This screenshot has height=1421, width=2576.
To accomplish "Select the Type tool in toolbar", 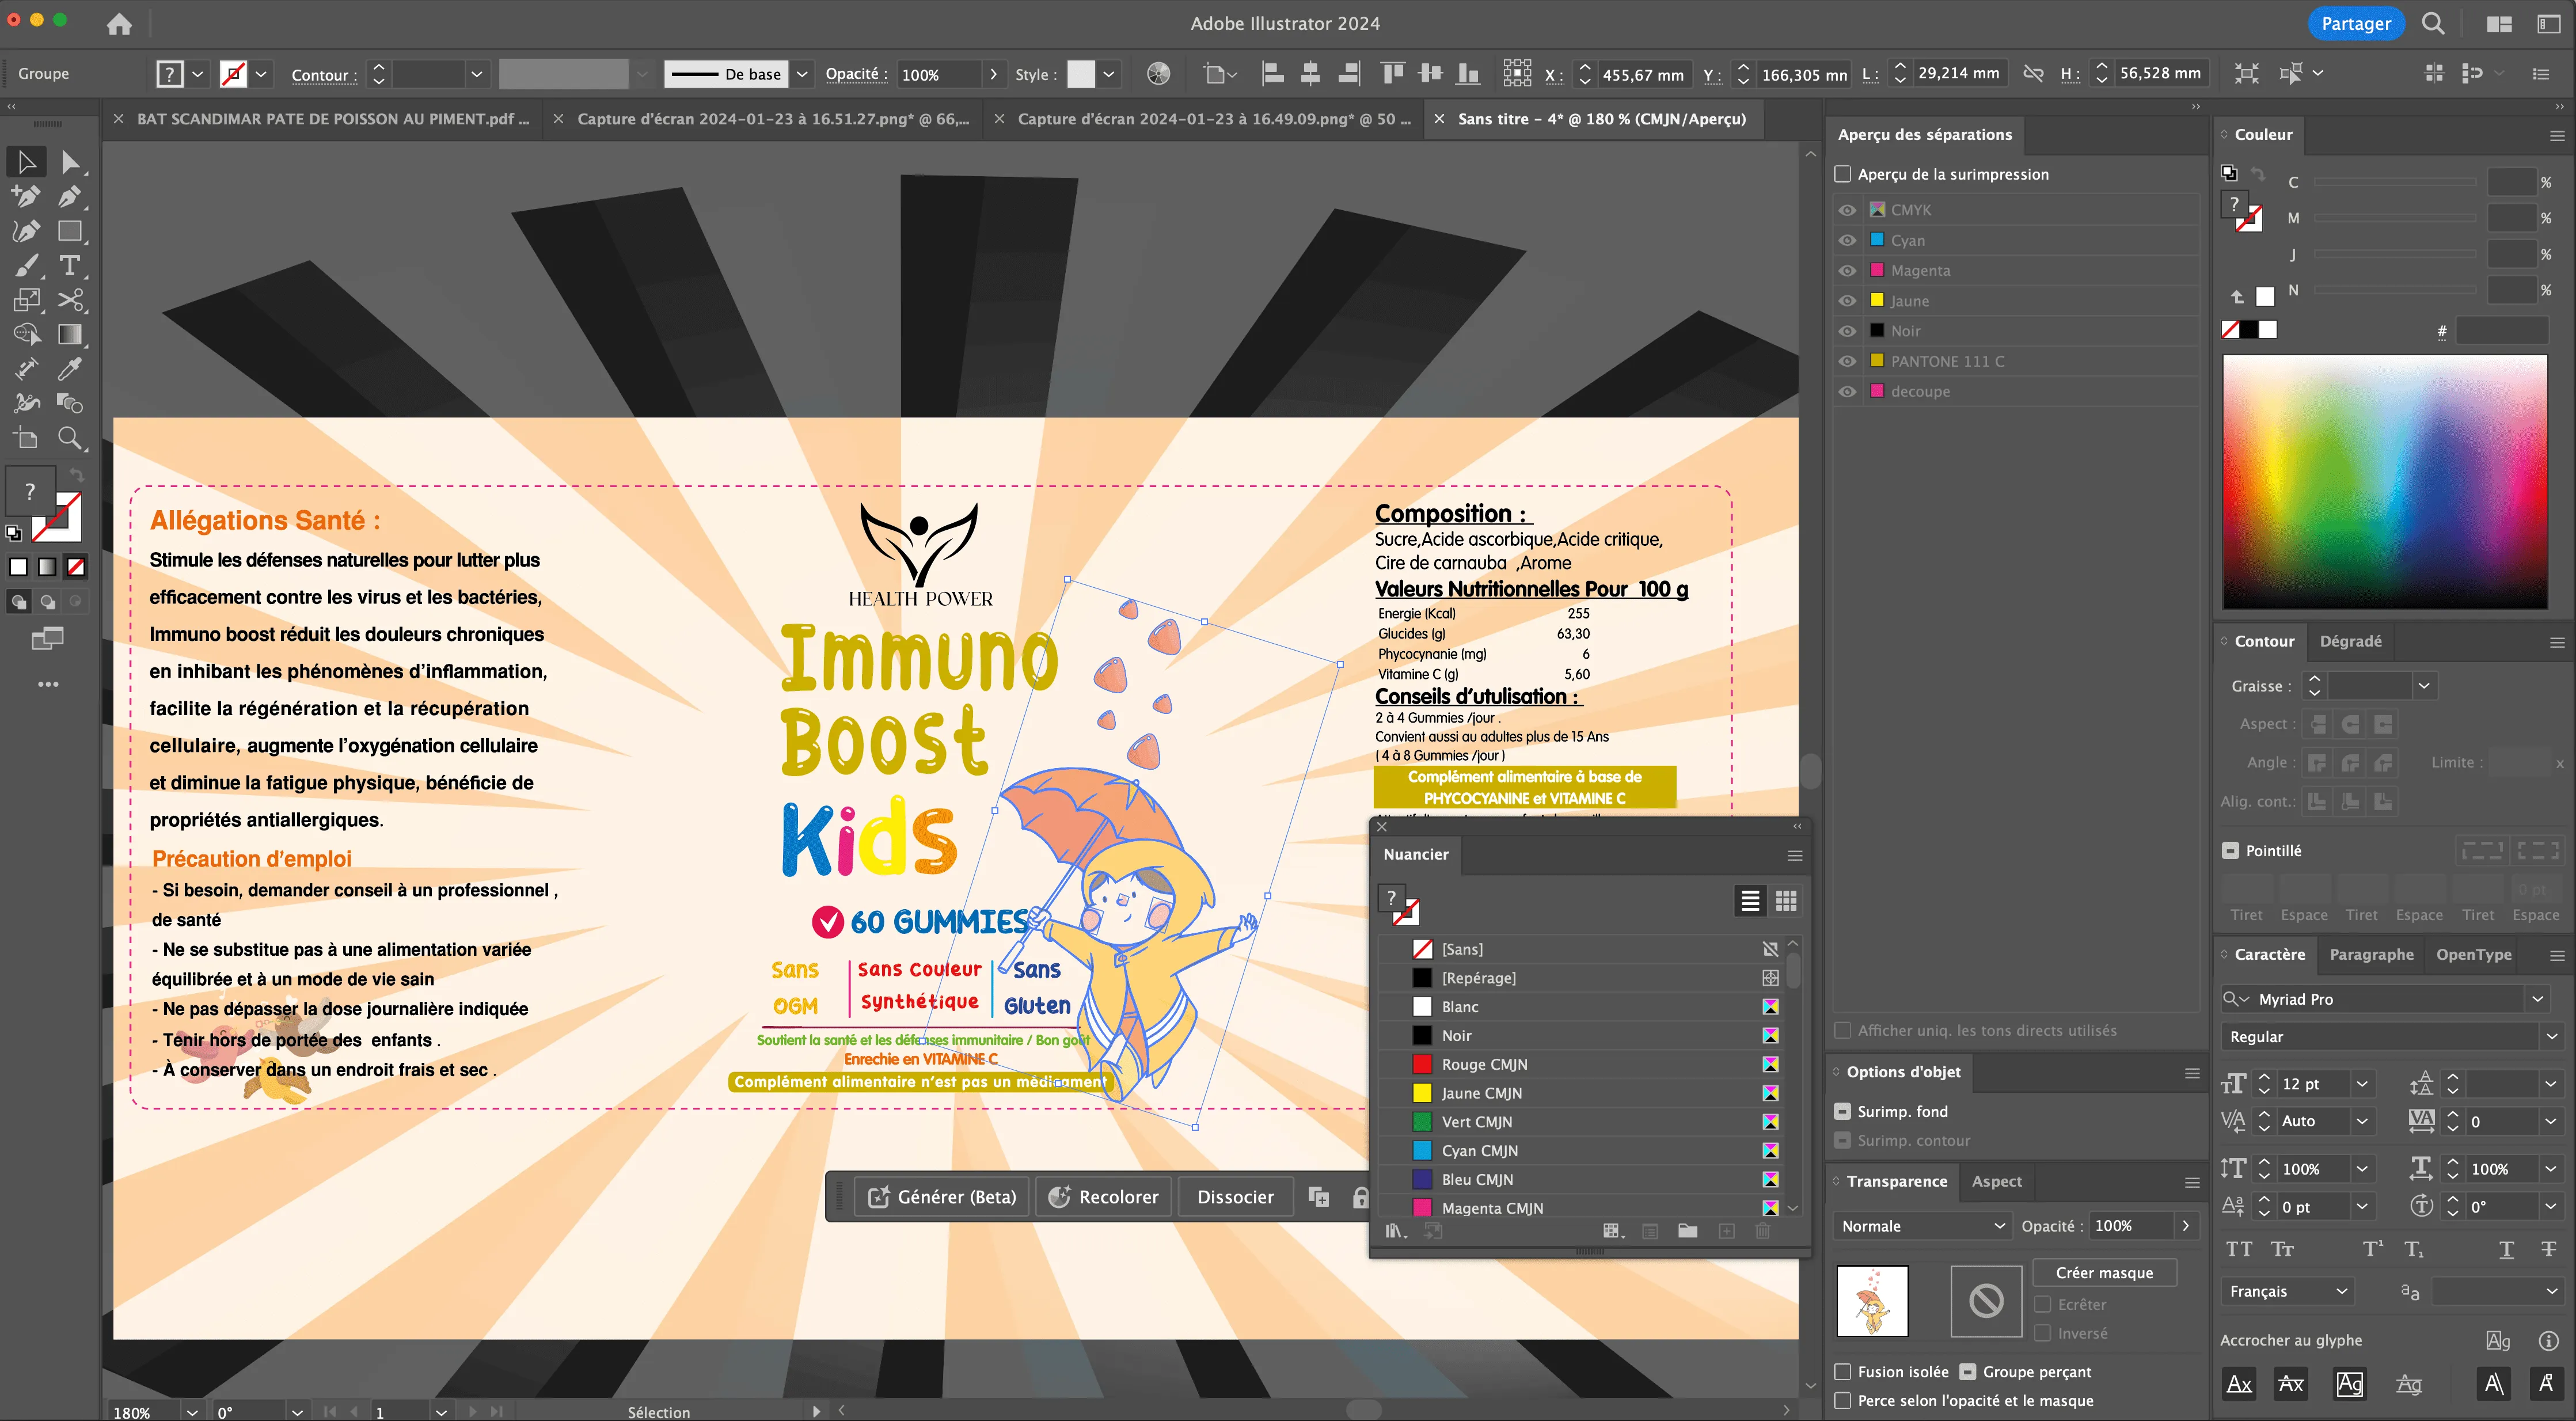I will [x=69, y=265].
